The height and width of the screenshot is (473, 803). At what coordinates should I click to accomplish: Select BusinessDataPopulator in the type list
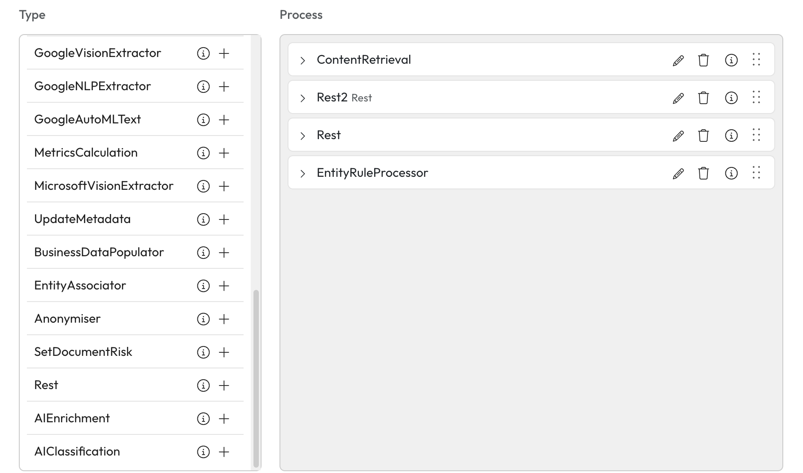[99, 252]
